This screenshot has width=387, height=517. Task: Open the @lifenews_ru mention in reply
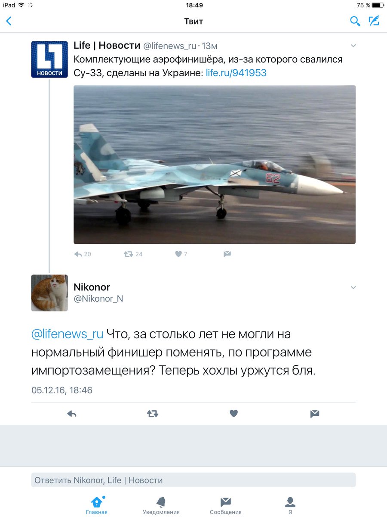click(x=68, y=334)
